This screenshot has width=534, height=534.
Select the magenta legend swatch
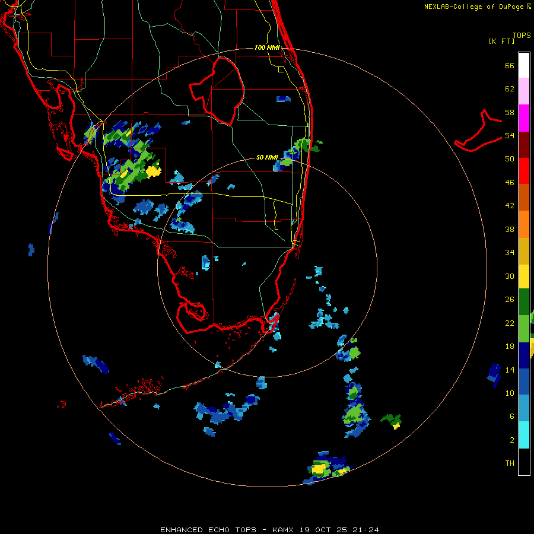coord(524,118)
